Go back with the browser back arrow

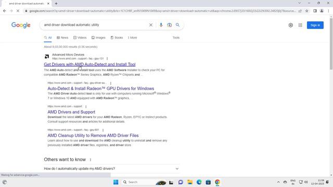(x=5, y=11)
